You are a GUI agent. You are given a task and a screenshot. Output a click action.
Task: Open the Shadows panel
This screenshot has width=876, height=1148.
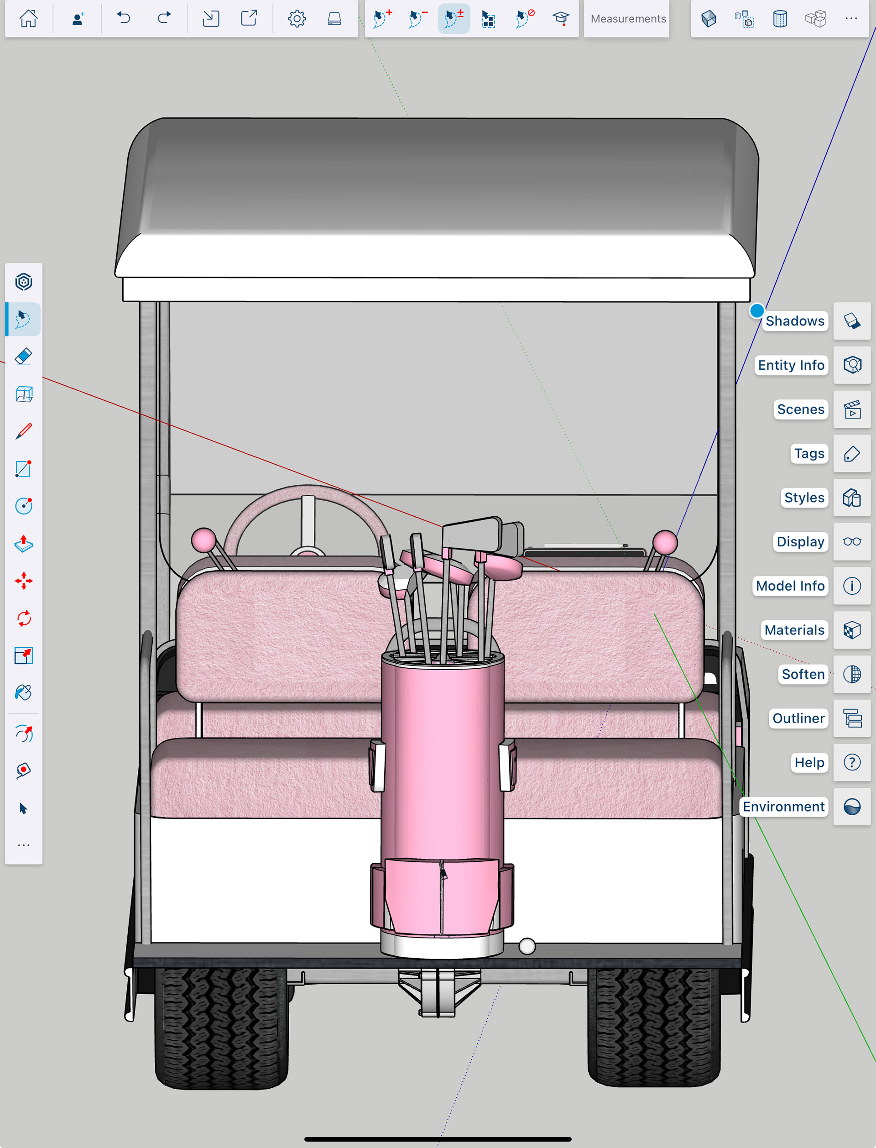pos(851,321)
